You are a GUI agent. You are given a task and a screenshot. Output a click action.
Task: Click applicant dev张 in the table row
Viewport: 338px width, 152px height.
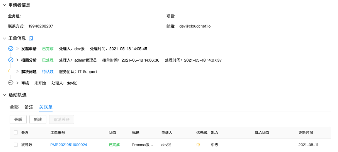click(x=166, y=145)
